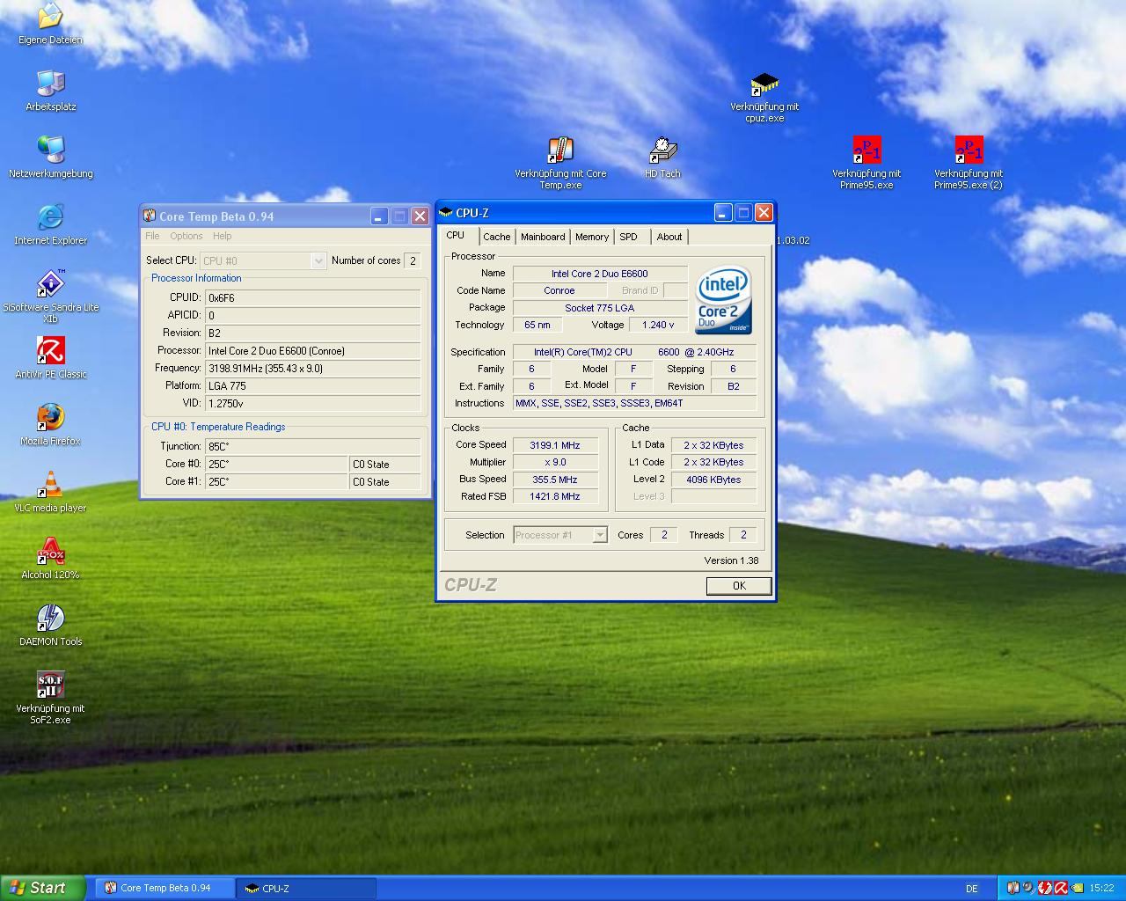Click the 15:22 taskbar clock
The image size is (1126, 901).
pos(1101,889)
